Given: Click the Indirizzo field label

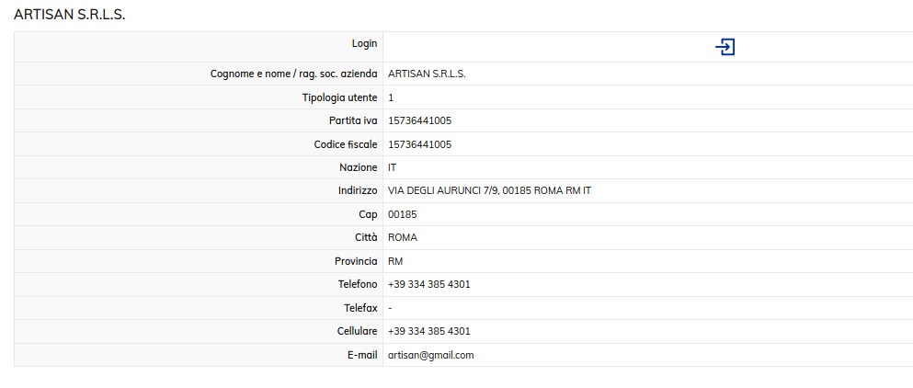Looking at the screenshot, I should pyautogui.click(x=358, y=190).
